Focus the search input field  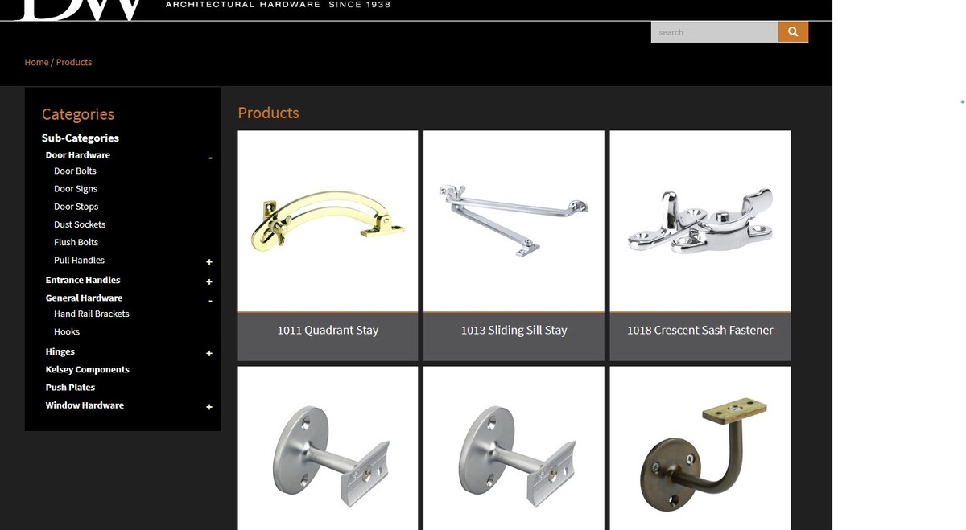(x=715, y=32)
